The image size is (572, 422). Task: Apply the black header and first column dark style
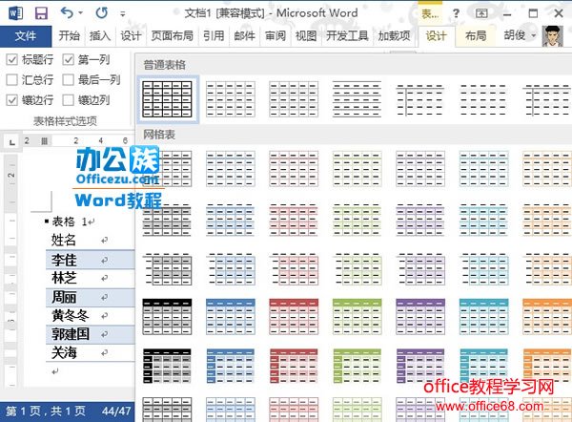(167, 366)
